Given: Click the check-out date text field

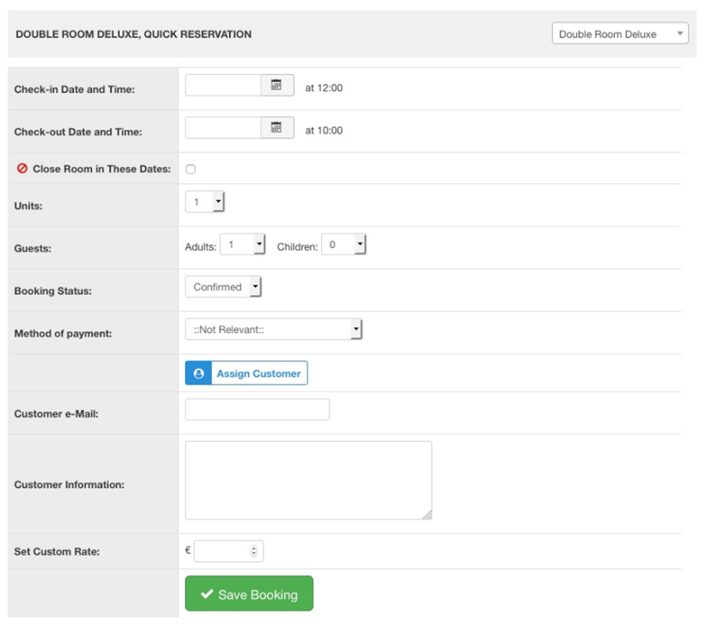Looking at the screenshot, I should point(223,128).
